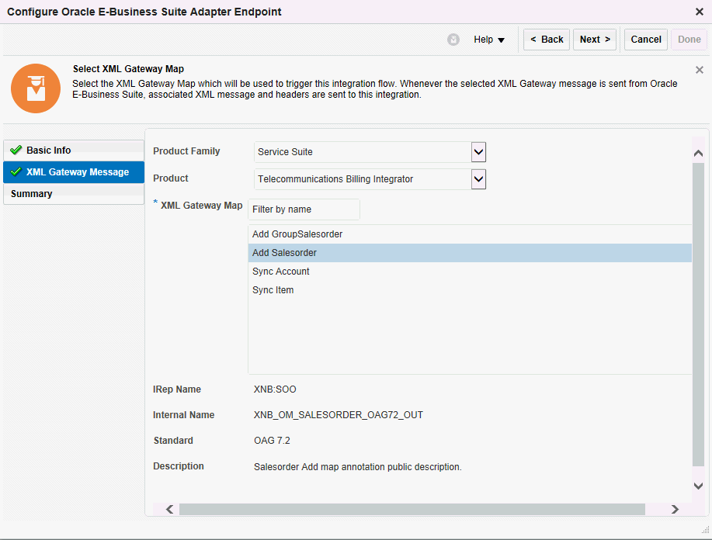Open the Help menu
Image resolution: width=712 pixels, height=540 pixels.
(x=489, y=40)
